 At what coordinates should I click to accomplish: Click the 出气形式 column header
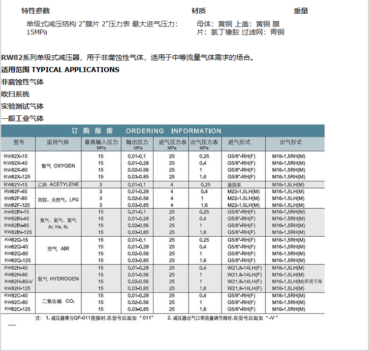point(291,142)
